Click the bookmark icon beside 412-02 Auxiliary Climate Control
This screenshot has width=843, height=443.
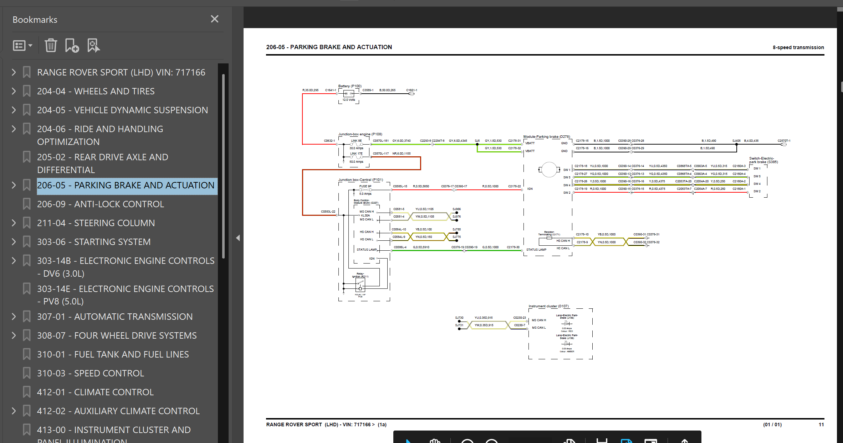pyautogui.click(x=27, y=411)
